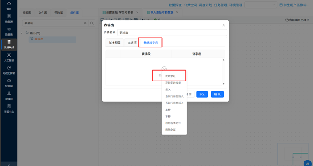Image resolution: width=313 pixels, height=166 pixels.
Task: Click the SQL button in dialog
Action: (202, 95)
